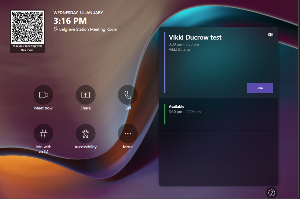
Task: Click the room icon beside Belgrave Station
Action: [x=56, y=29]
